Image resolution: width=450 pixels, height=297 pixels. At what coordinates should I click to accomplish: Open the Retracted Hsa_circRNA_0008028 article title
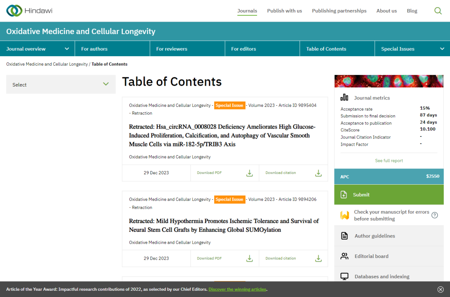point(222,136)
